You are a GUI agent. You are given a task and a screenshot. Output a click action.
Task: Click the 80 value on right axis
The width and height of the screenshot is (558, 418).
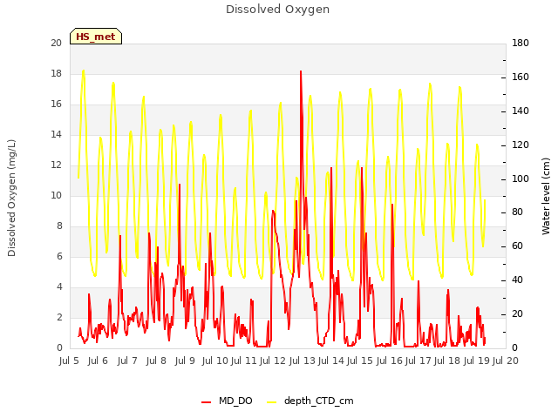[x=517, y=212]
